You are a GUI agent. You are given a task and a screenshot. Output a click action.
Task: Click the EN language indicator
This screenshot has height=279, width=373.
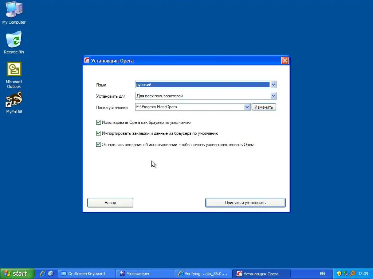point(322,274)
